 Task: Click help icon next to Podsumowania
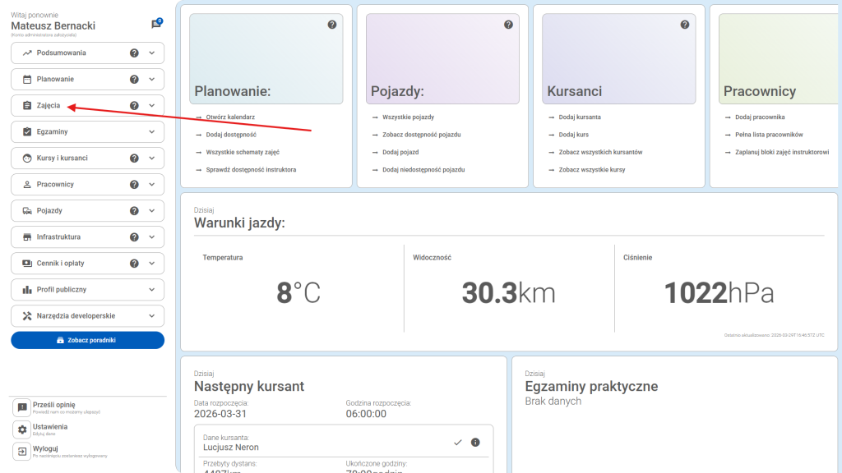pyautogui.click(x=134, y=53)
